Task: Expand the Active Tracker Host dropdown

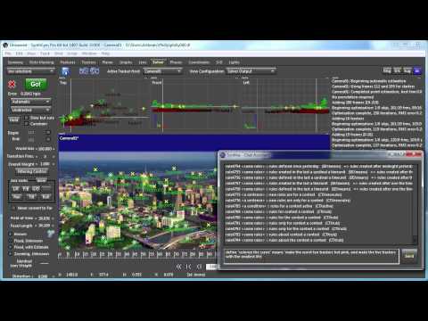Action: coord(162,71)
